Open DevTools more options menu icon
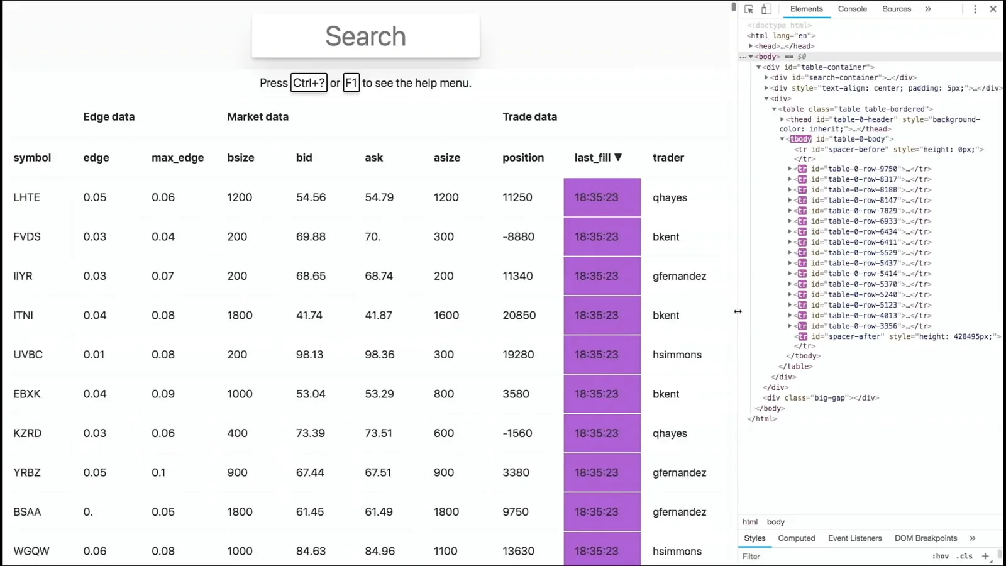Viewport: 1006px width, 566px height. click(975, 9)
